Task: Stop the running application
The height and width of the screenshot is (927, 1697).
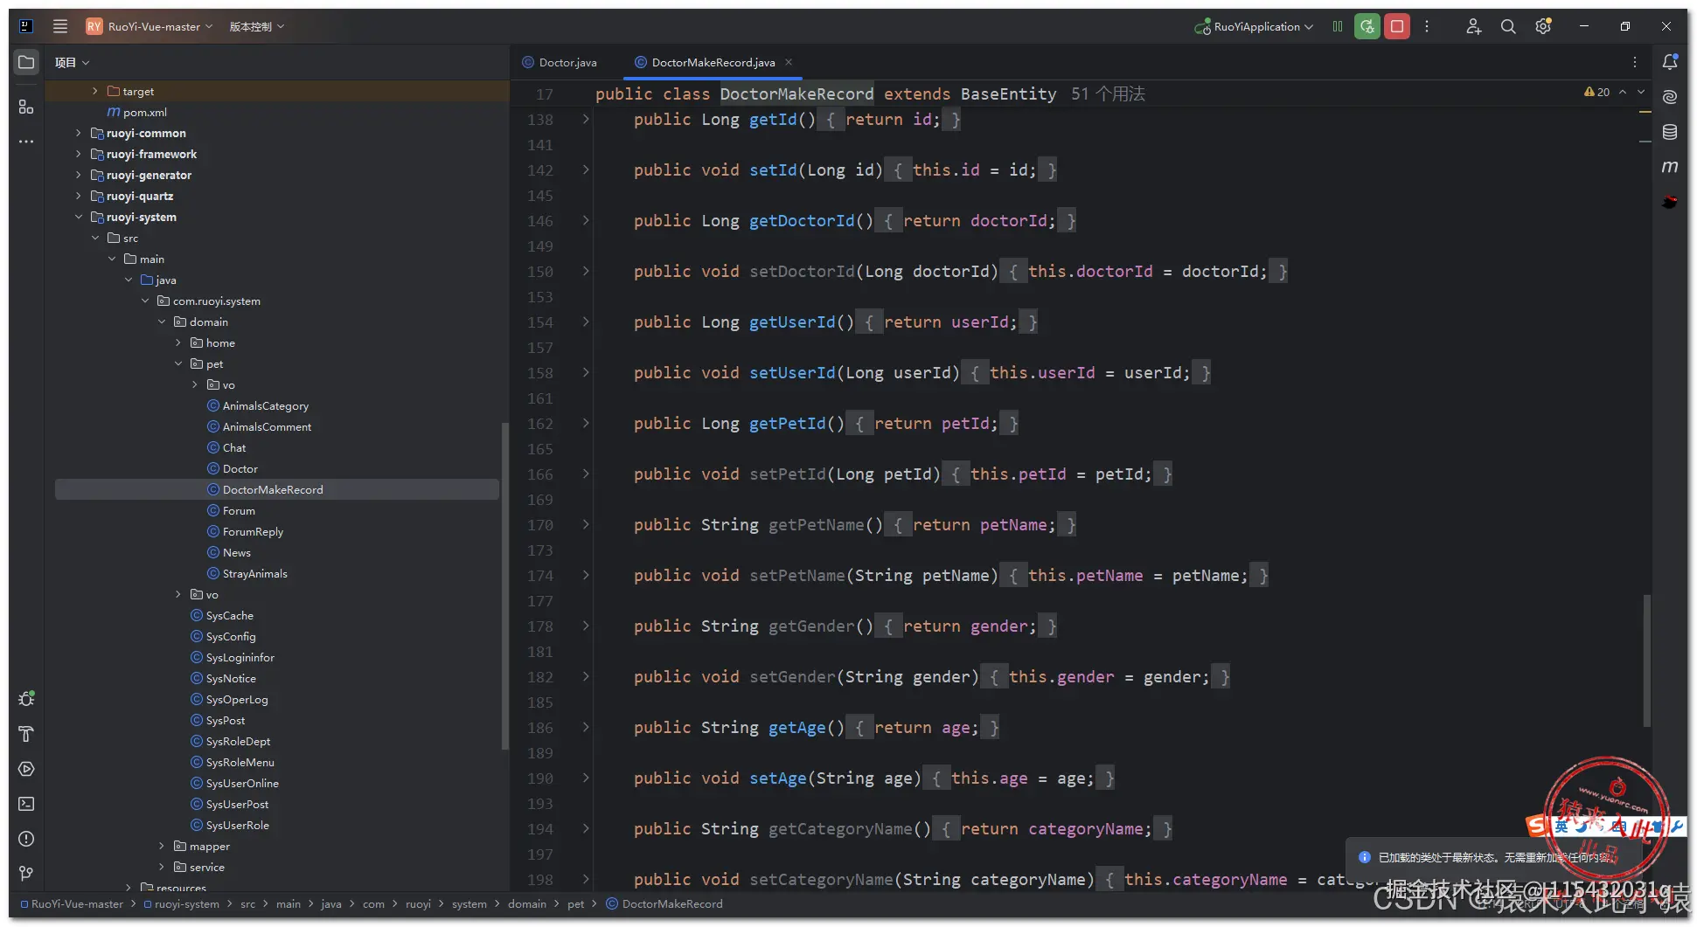Action: point(1397,26)
